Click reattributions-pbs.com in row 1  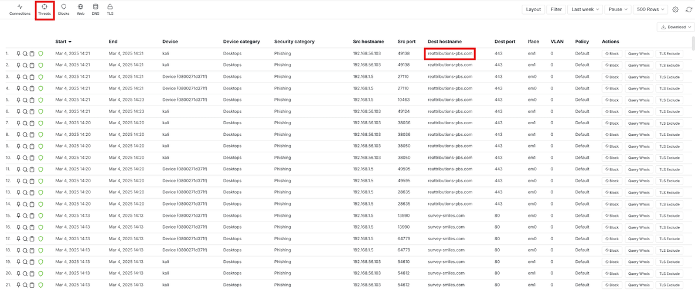click(450, 53)
